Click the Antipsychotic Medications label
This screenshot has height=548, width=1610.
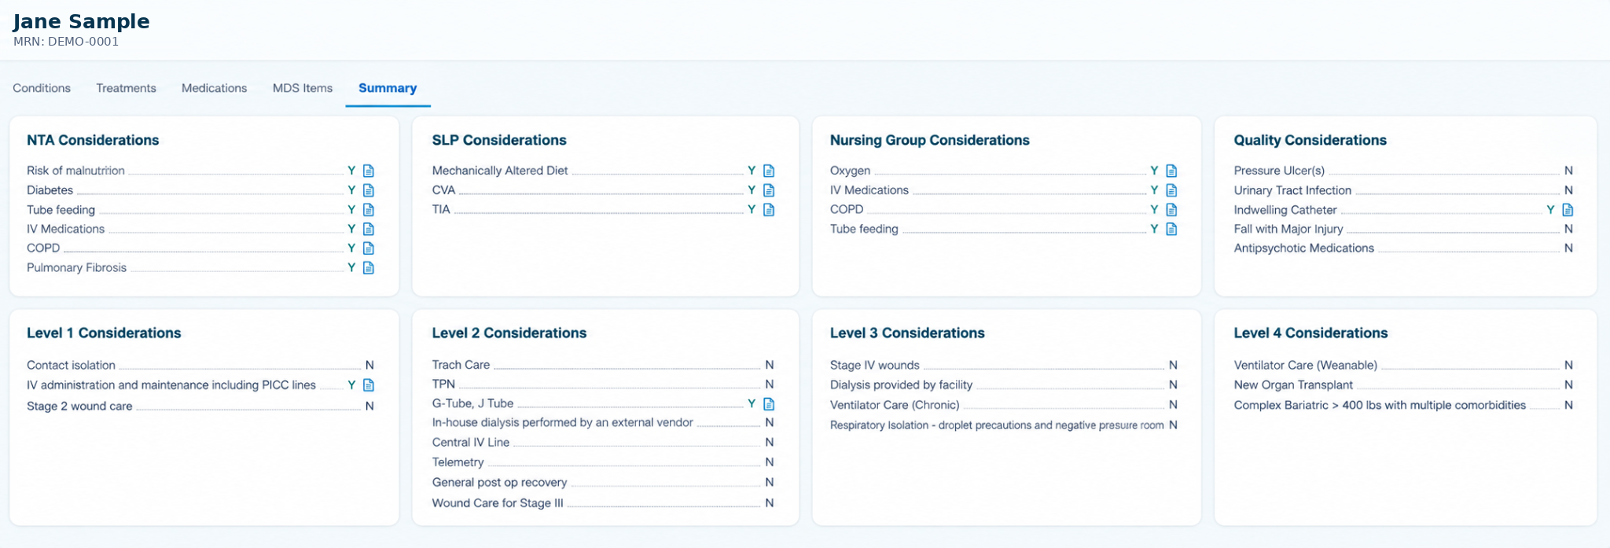1304,248
